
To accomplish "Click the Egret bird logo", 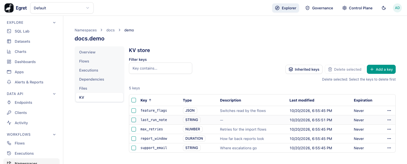I will (x=9, y=8).
